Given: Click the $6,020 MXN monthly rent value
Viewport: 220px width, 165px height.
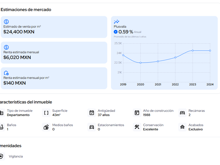Looking at the screenshot, I should click(x=17, y=57).
